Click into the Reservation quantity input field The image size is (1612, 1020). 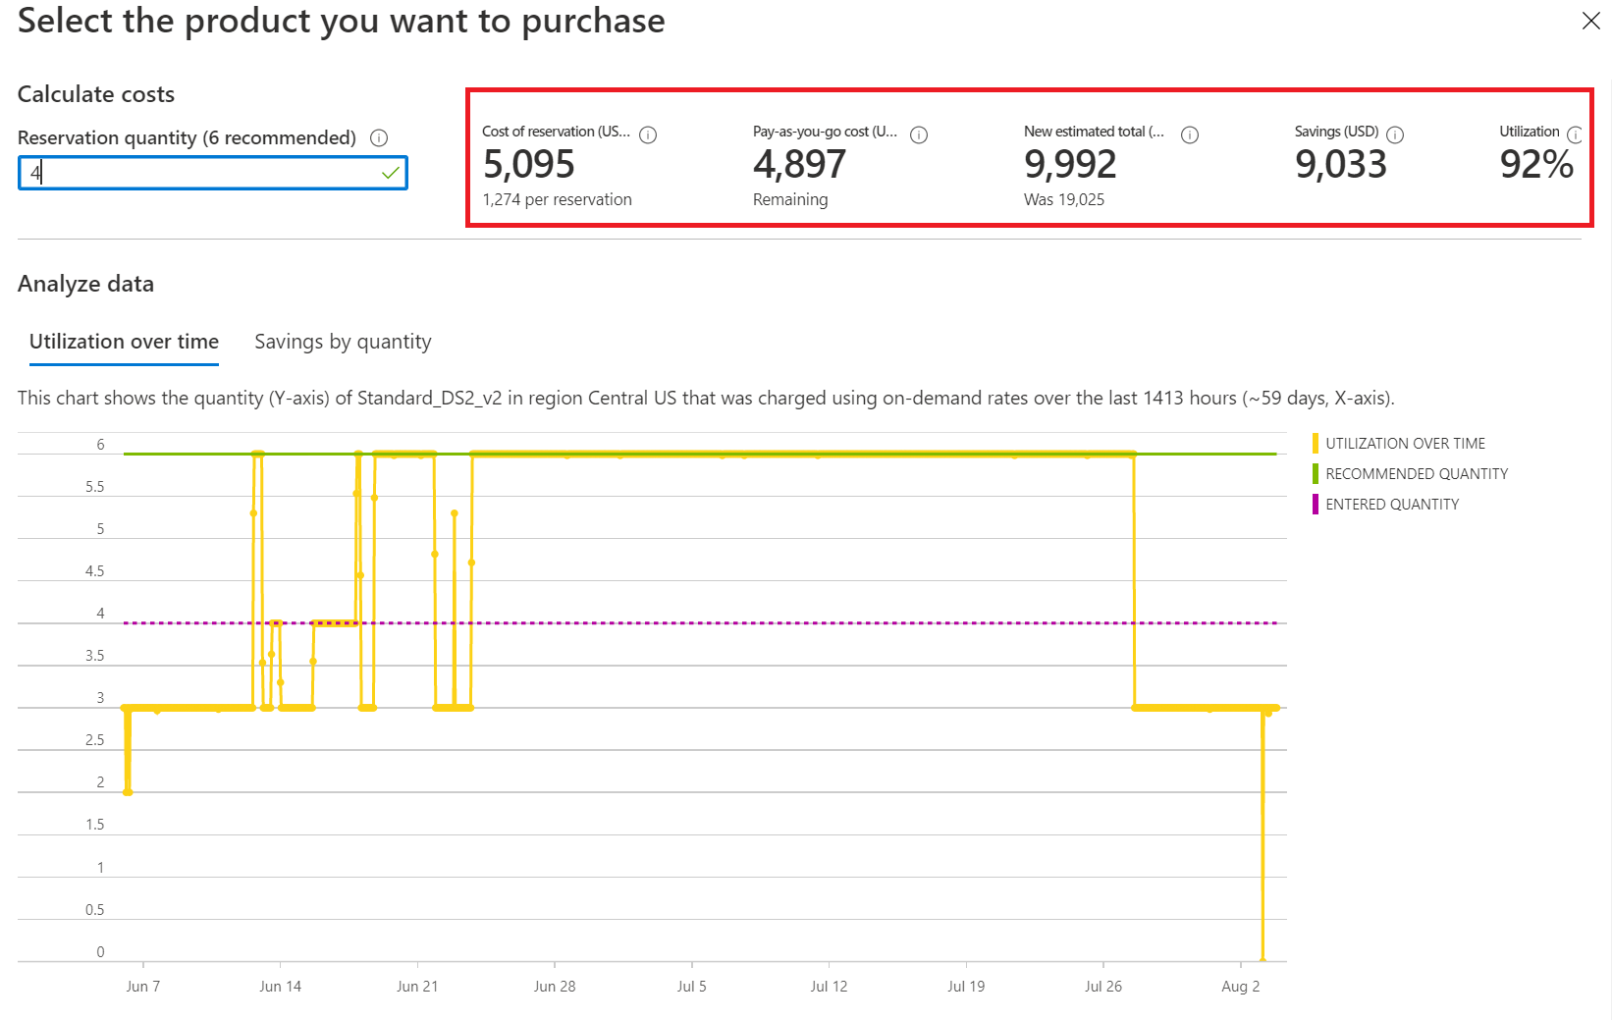pyautogui.click(x=196, y=174)
